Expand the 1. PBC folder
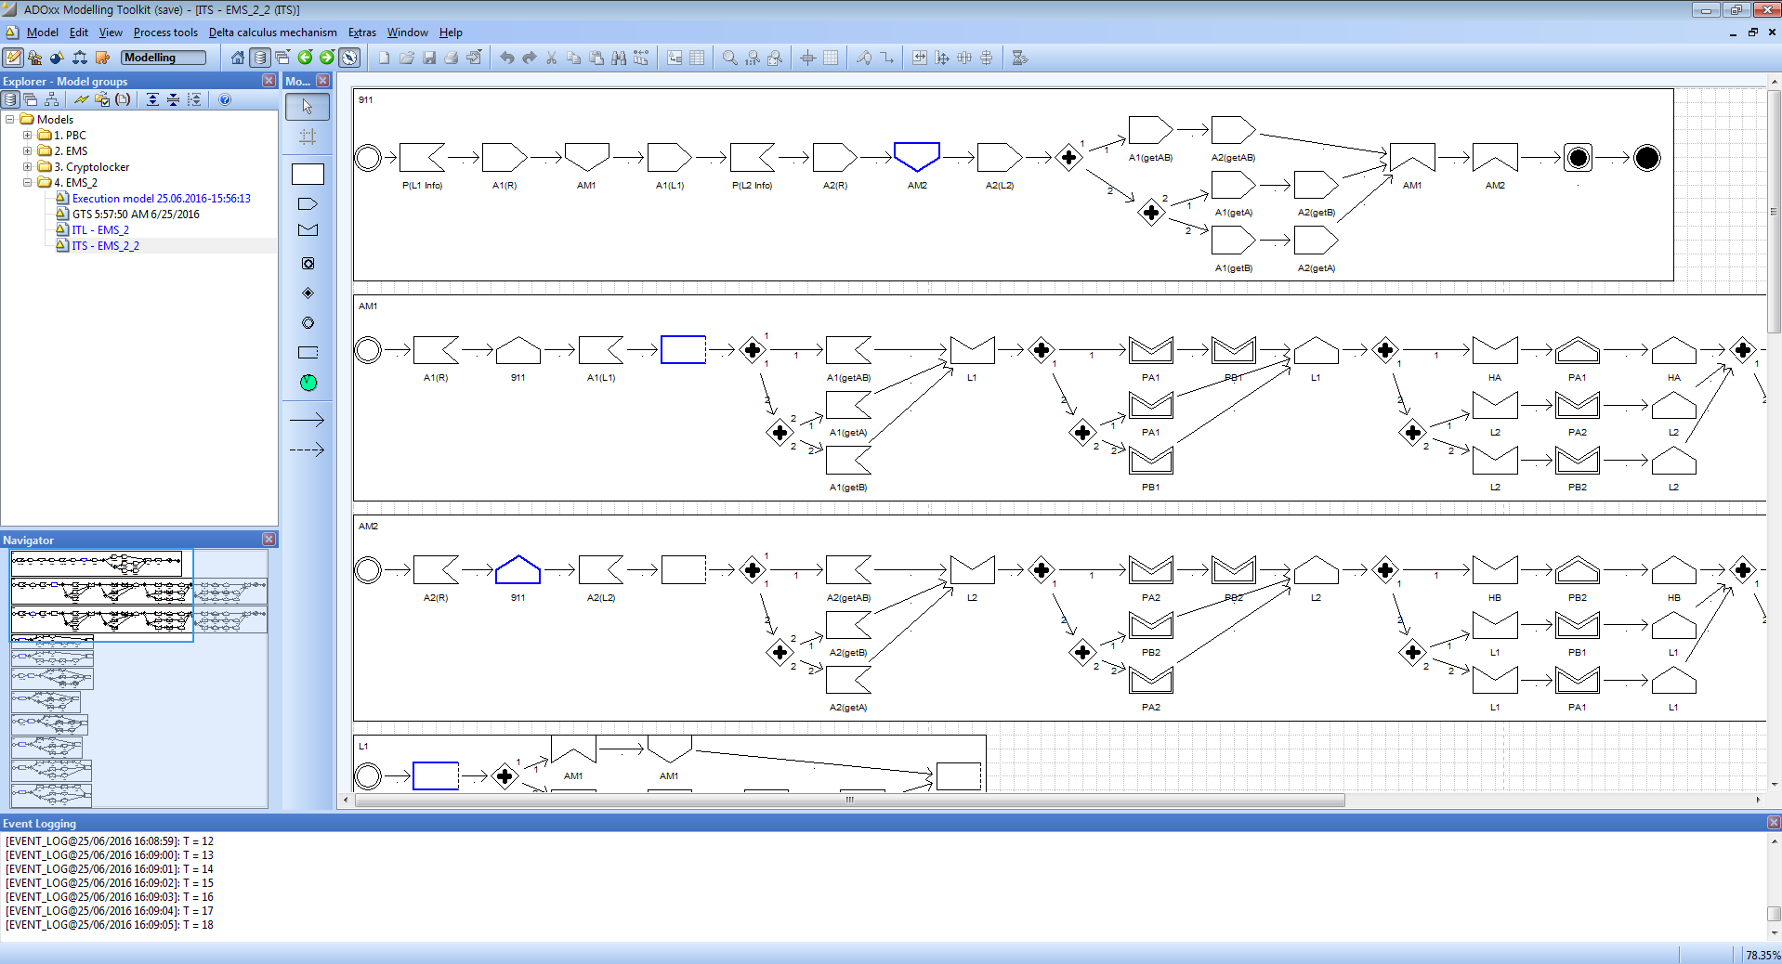Viewport: 1782px width, 964px height. point(28,136)
